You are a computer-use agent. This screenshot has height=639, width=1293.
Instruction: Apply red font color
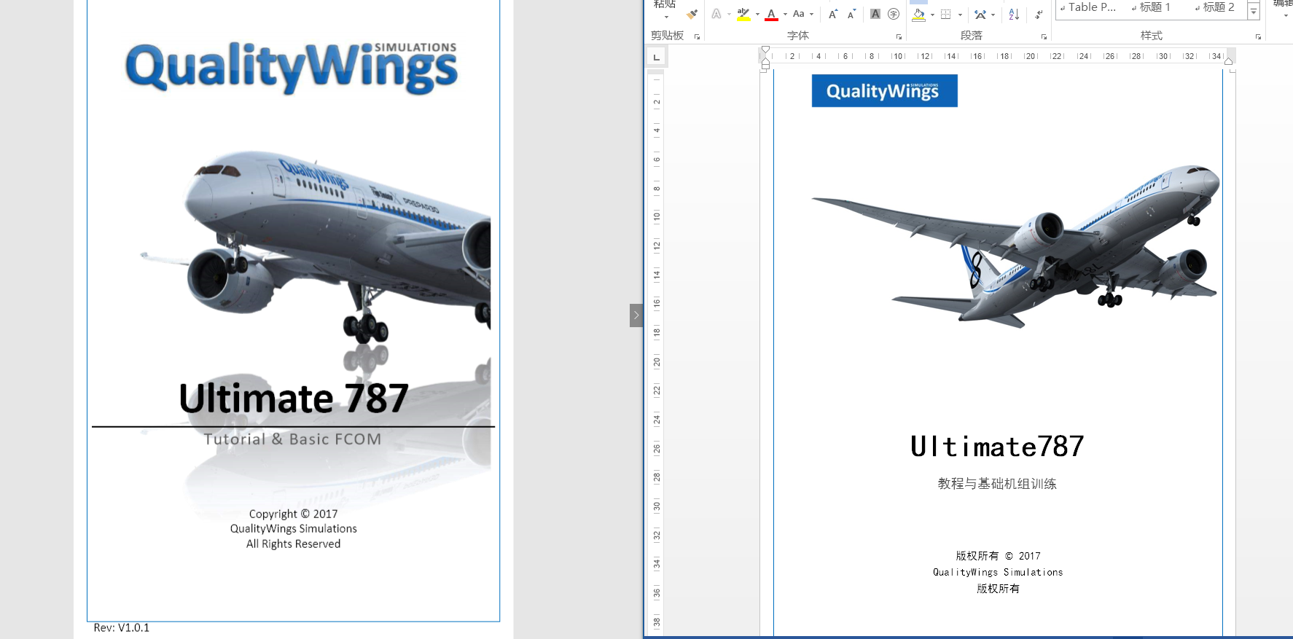771,14
